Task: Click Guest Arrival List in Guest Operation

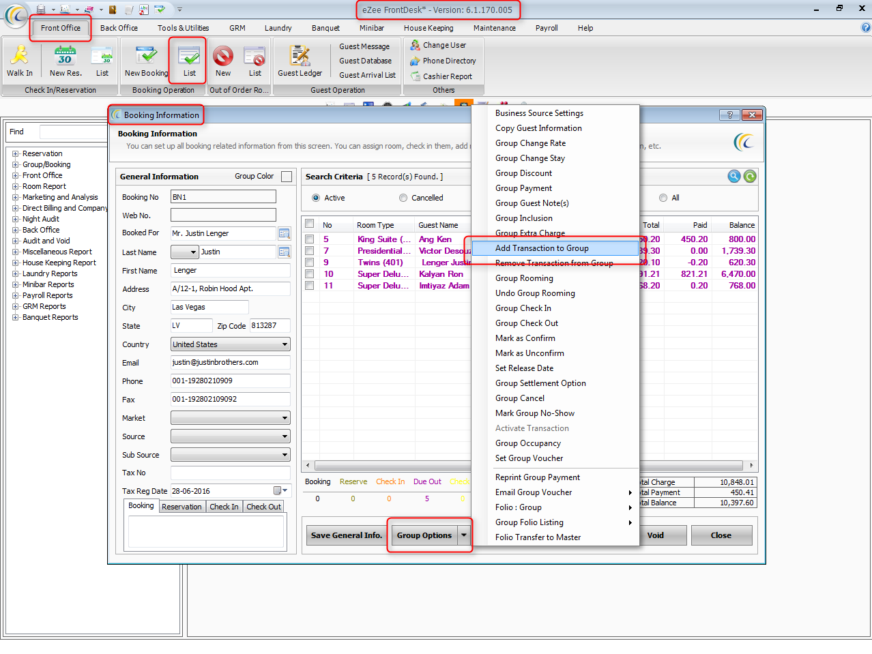Action: click(x=367, y=75)
